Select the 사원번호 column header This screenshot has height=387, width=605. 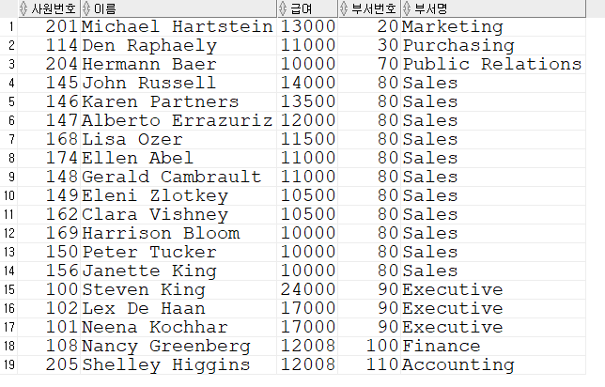coord(49,8)
